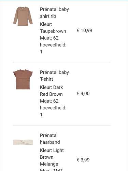This screenshot has width=128, height=171.
Task: Click the 'Maat: 1MT' haarband size text
Action: (51, 170)
